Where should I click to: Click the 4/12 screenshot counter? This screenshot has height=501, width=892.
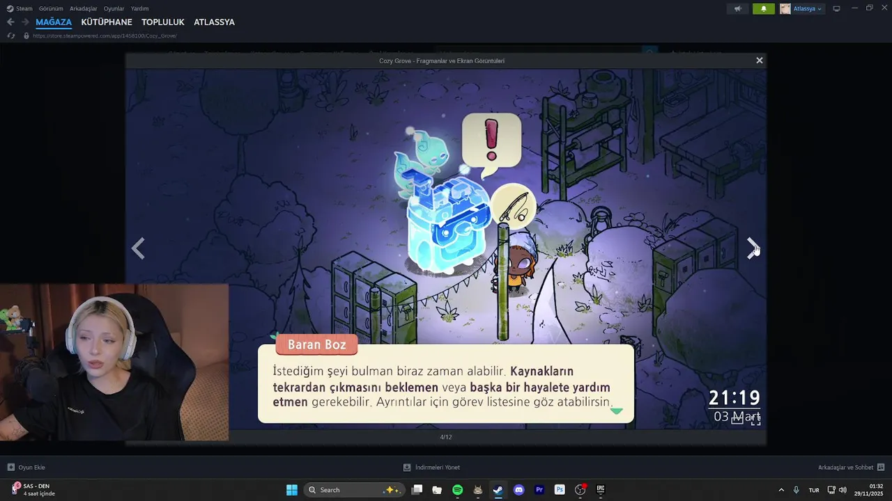(446, 437)
